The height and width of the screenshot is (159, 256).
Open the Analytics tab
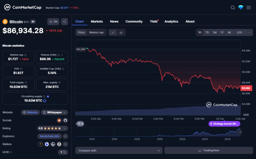pos(171,21)
